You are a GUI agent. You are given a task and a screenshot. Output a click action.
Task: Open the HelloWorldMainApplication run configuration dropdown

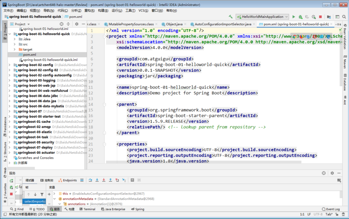click(x=263, y=17)
